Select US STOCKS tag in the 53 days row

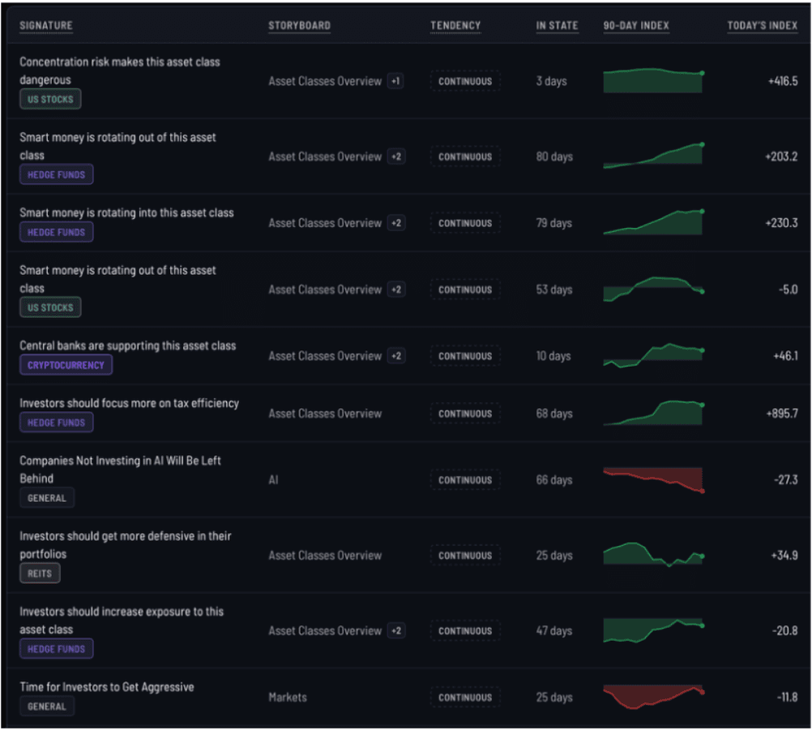point(50,307)
